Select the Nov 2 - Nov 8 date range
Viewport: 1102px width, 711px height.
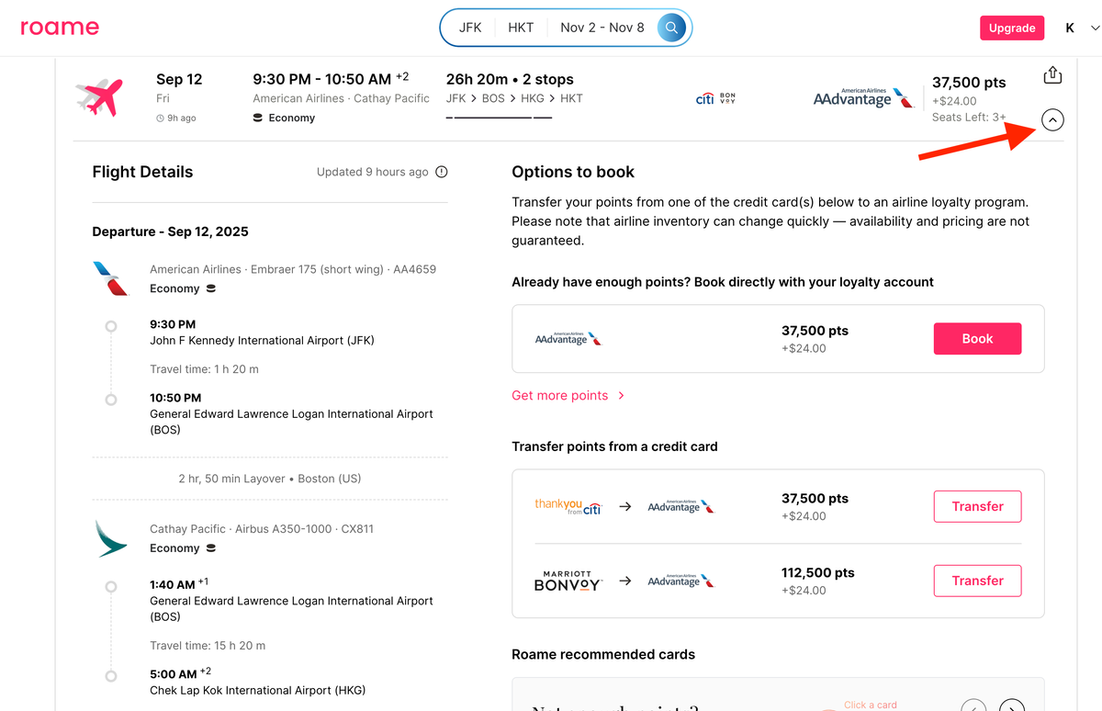[602, 28]
